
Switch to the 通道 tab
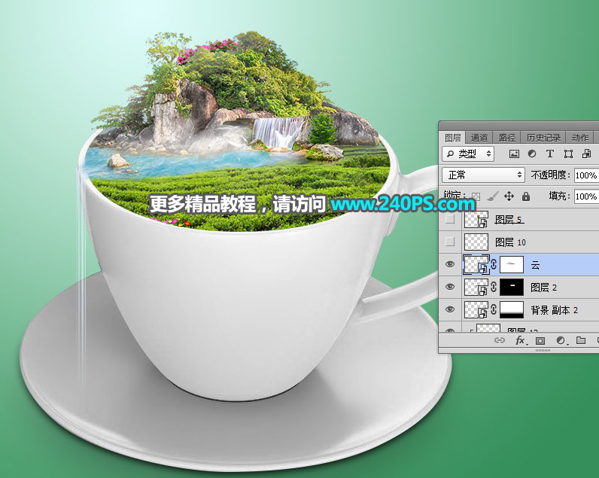(479, 138)
